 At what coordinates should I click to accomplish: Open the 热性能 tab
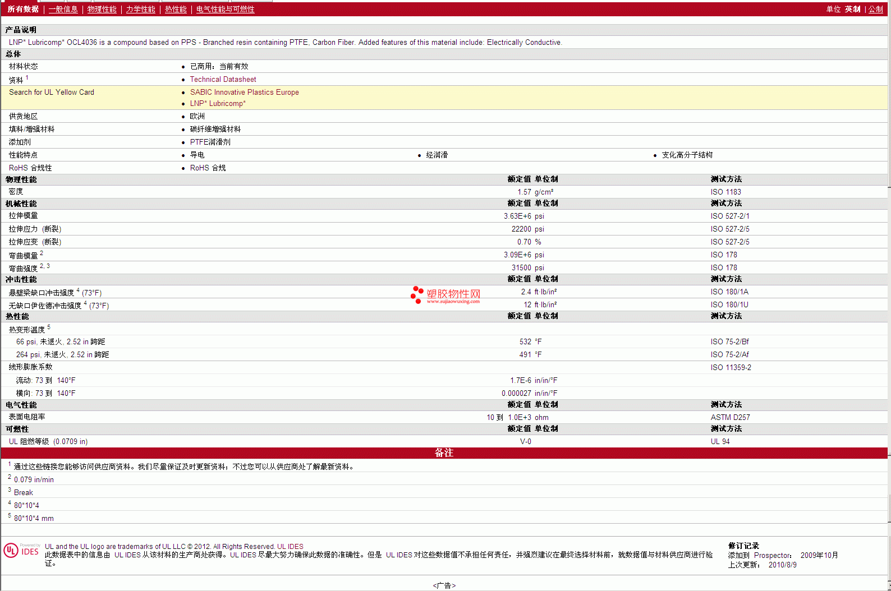point(176,10)
